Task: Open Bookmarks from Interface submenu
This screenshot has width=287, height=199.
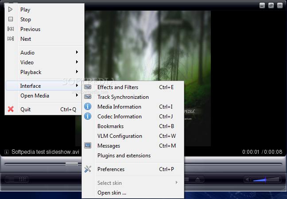Action: (x=133, y=126)
